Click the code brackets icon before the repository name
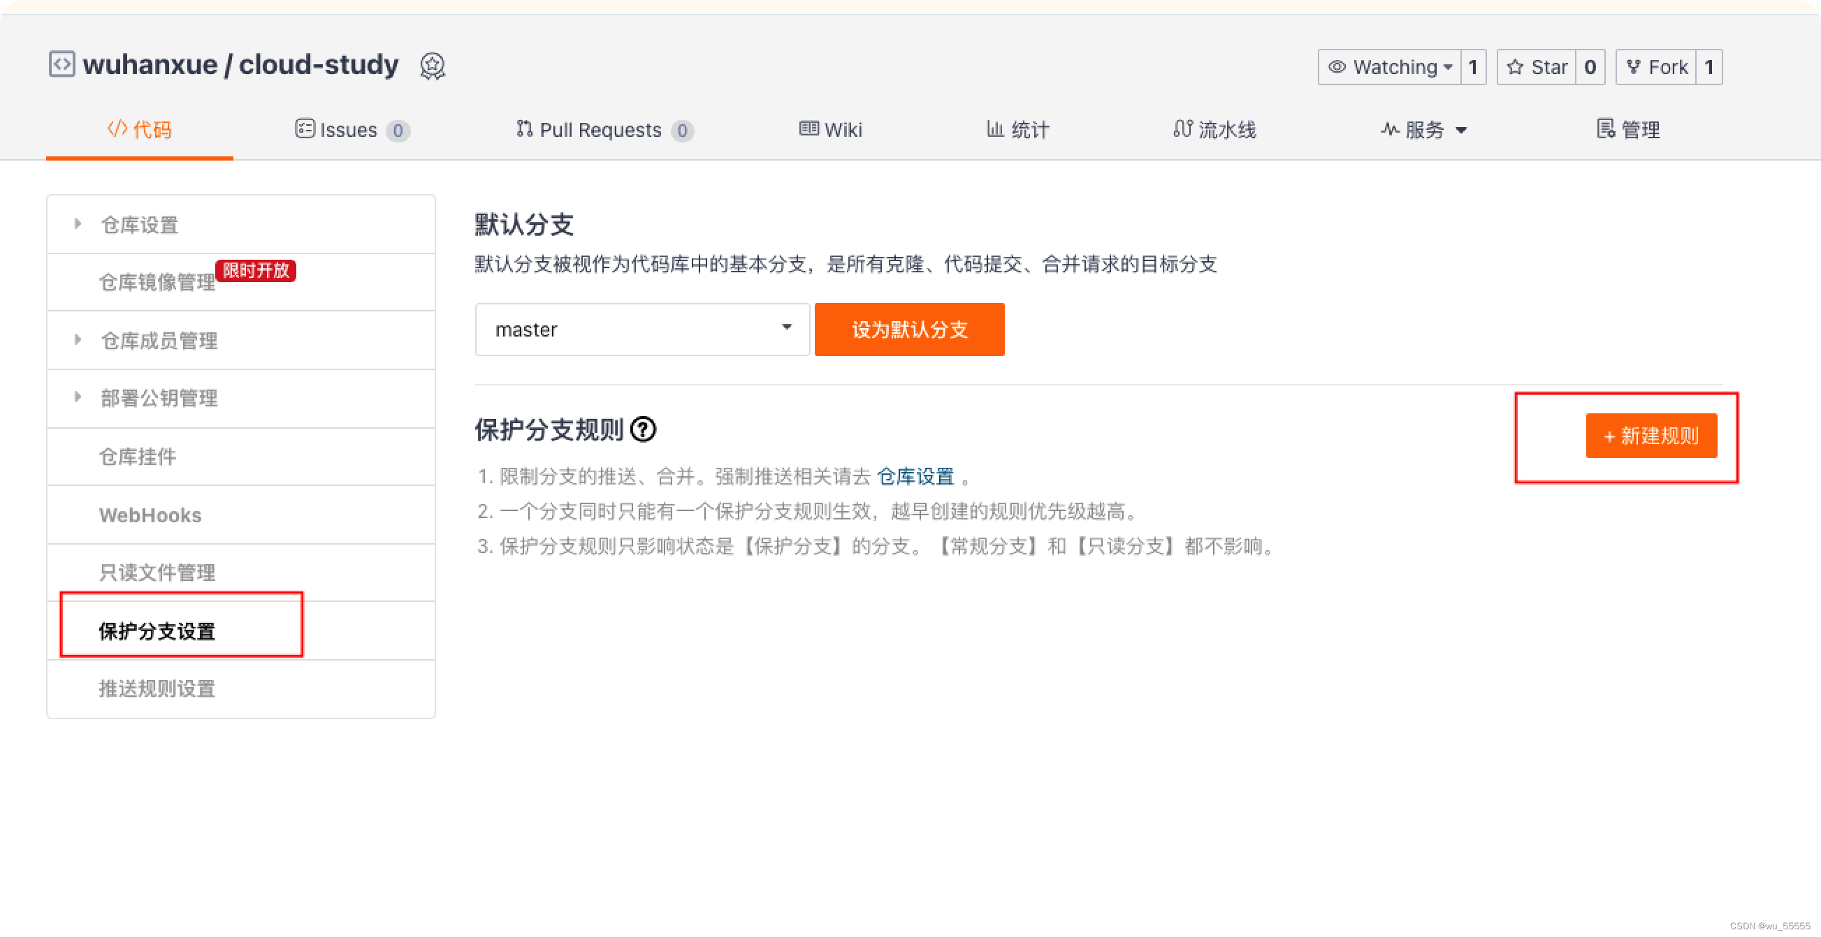The image size is (1821, 937). click(62, 64)
